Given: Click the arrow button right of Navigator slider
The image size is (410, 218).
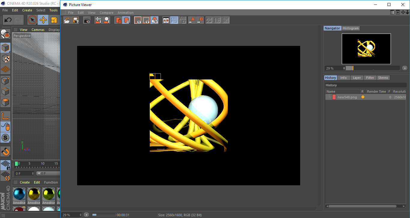Looking at the screenshot, I should 405,68.
